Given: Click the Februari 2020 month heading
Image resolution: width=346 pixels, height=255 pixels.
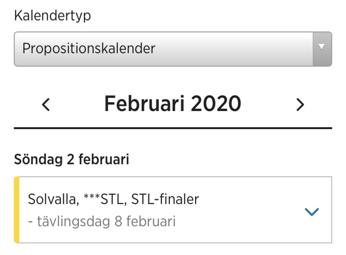Looking at the screenshot, I should 172,104.
